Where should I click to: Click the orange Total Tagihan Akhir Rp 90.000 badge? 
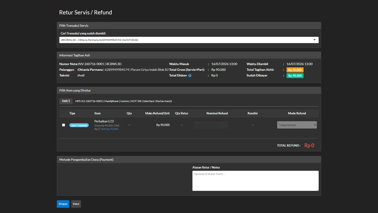295,70
